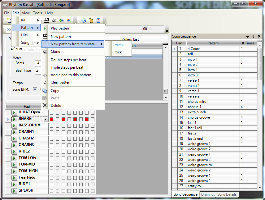
Task: Enable first TOM-LOW step box
Action: [52, 158]
